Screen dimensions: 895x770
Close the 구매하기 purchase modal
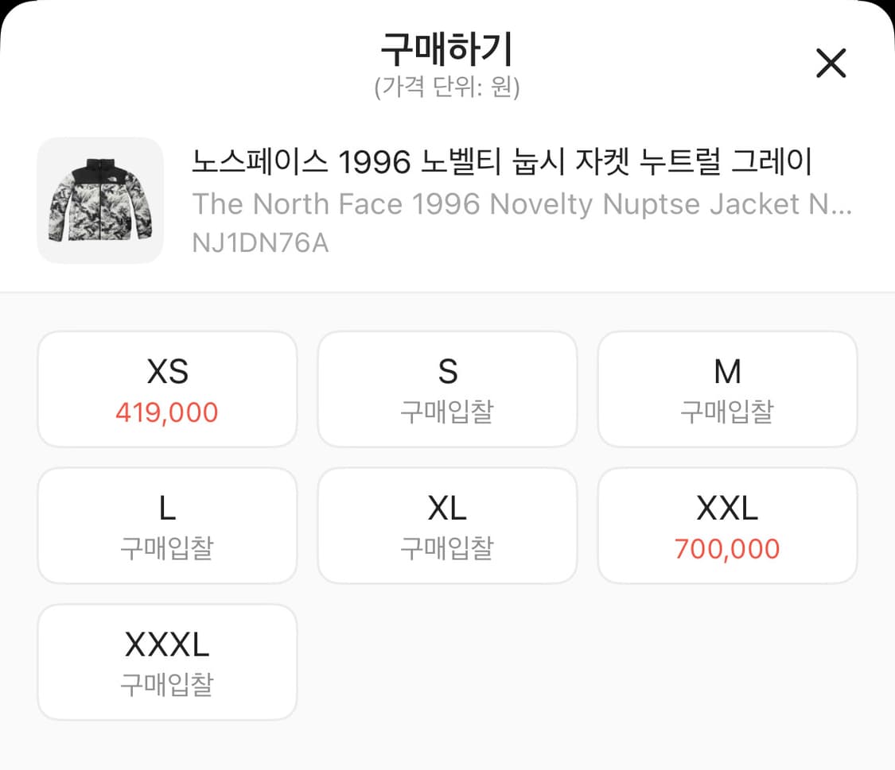[831, 64]
